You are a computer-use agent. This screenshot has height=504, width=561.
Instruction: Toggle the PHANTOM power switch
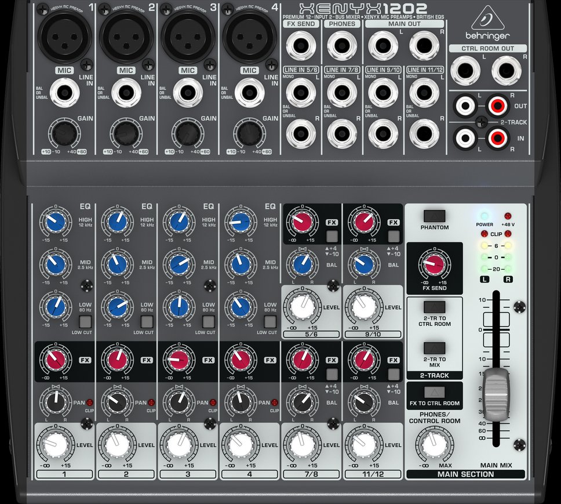click(x=434, y=216)
